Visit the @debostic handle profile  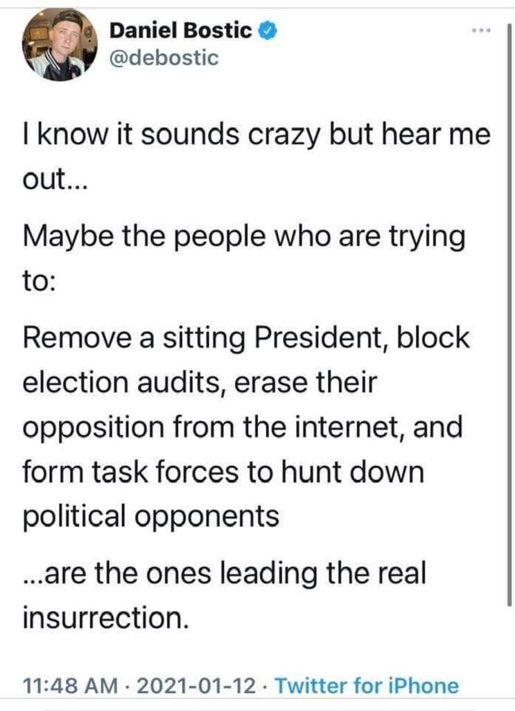pos(164,58)
